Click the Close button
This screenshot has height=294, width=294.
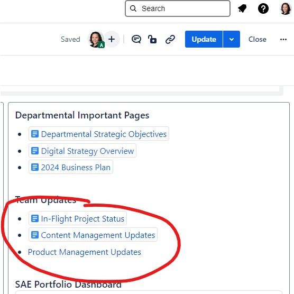(257, 39)
